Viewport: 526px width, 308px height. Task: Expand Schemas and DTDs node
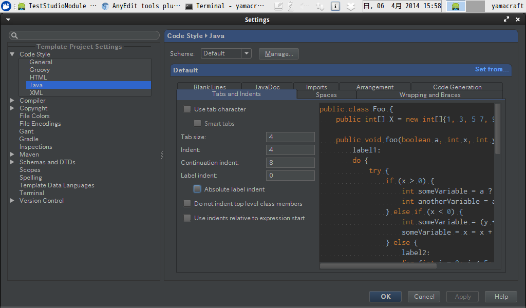pos(12,162)
